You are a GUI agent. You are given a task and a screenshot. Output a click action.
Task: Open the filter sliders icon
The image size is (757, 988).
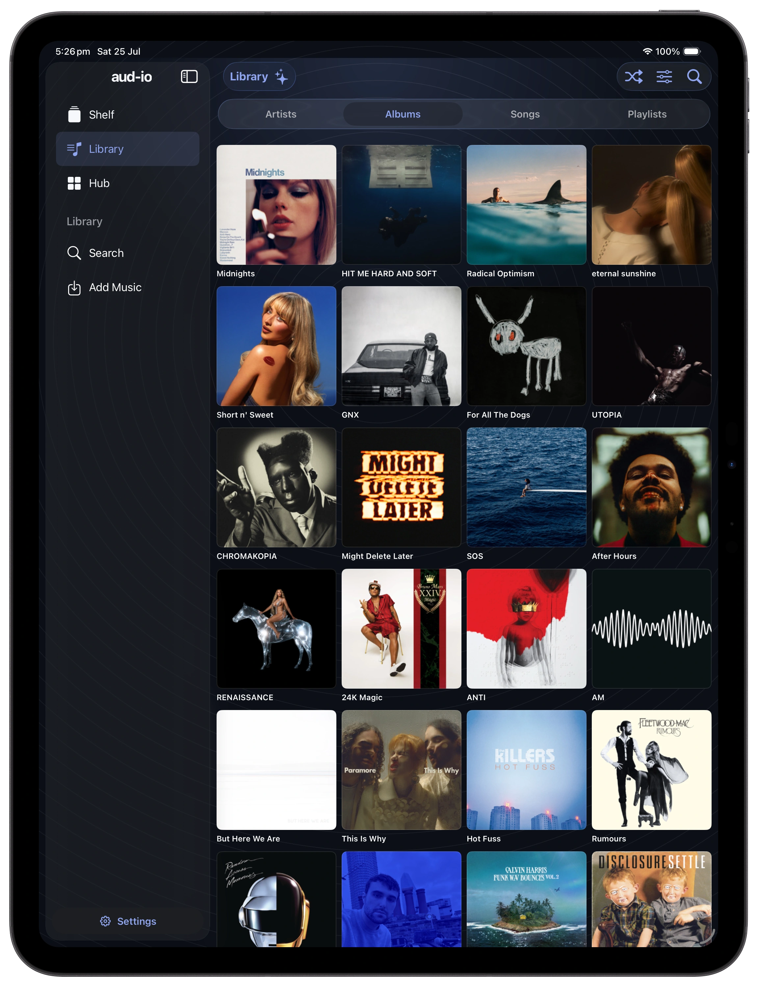pos(664,77)
